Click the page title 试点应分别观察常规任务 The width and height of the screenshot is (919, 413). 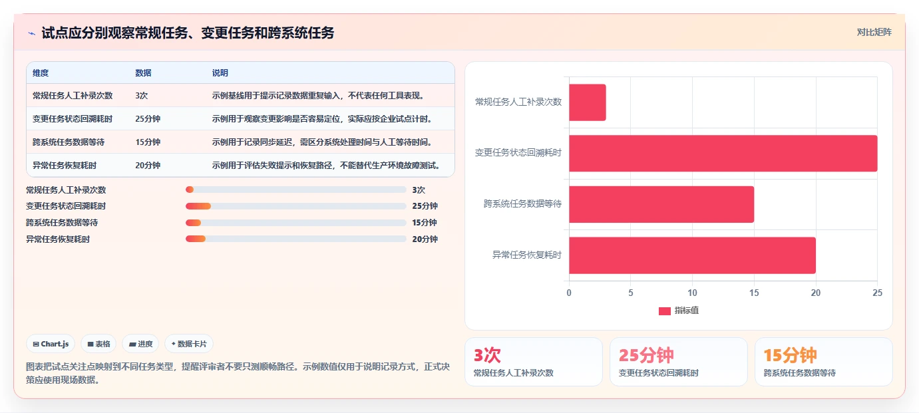pos(188,33)
